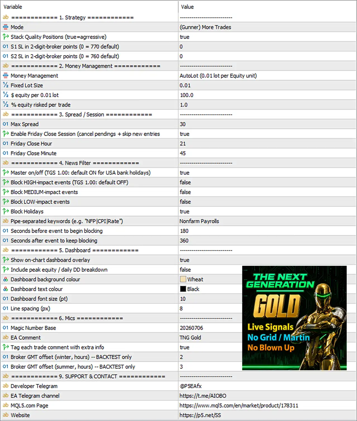Screen dimensions: 357x421
Task: Click the enum icon beside Mode
Action: (6, 27)
